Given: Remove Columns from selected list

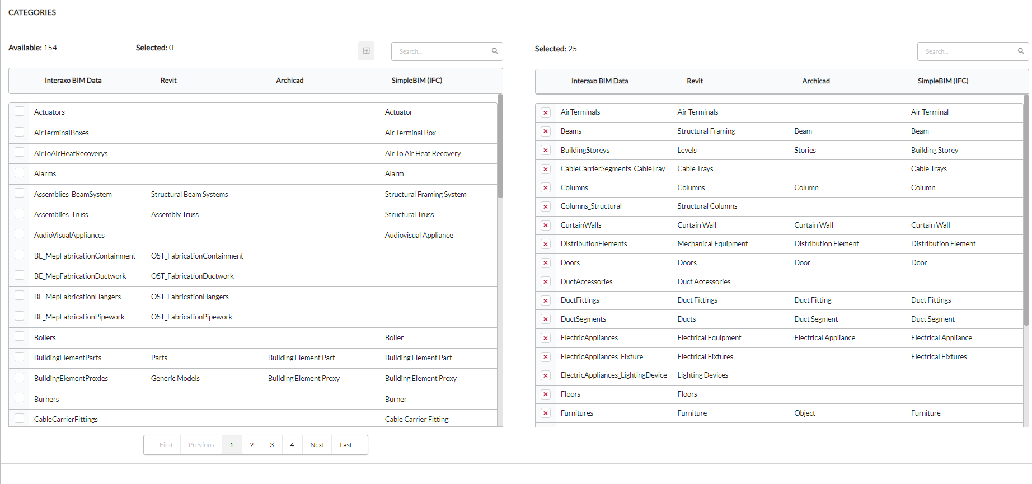Looking at the screenshot, I should (546, 188).
